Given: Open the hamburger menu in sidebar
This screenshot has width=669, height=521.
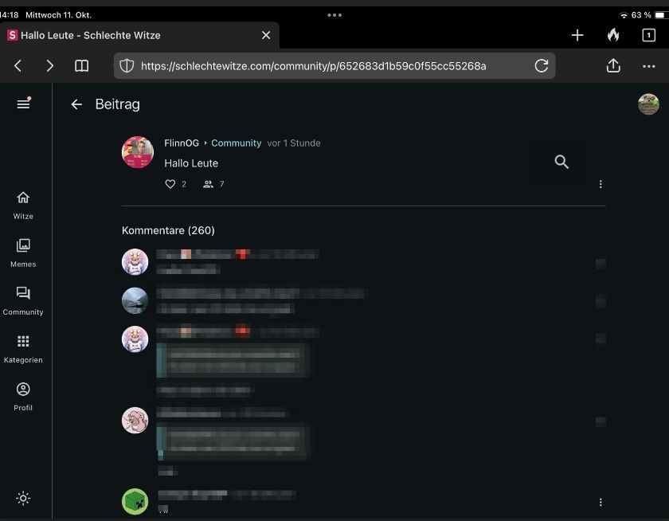Looking at the screenshot, I should (23, 104).
